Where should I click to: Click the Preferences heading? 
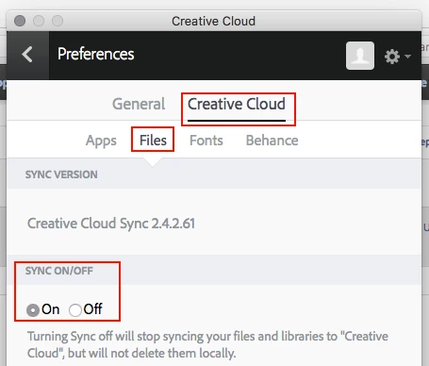click(x=96, y=54)
